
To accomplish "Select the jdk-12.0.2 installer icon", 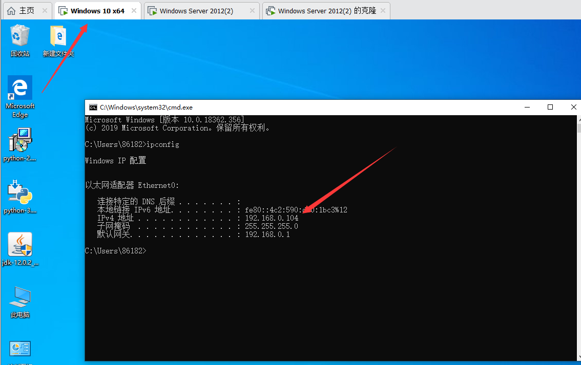I will click(x=20, y=249).
